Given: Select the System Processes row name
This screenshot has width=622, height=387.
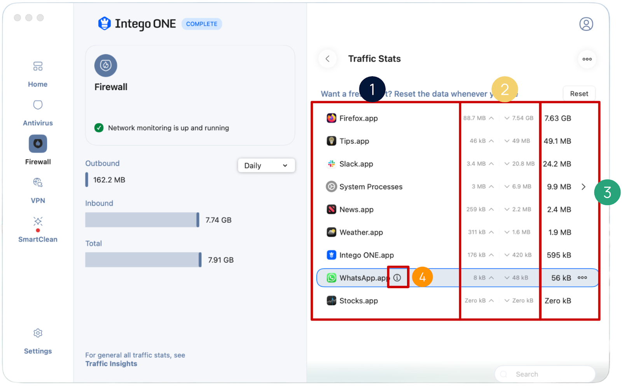Looking at the screenshot, I should tap(371, 187).
